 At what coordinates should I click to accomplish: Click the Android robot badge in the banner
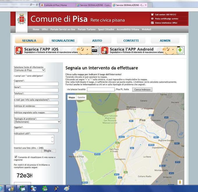180,50
